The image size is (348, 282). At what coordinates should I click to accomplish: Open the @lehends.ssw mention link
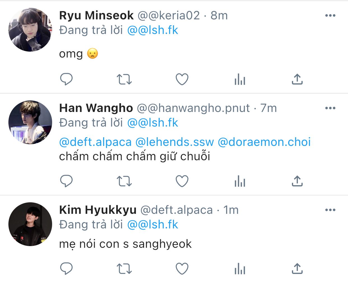point(174,142)
